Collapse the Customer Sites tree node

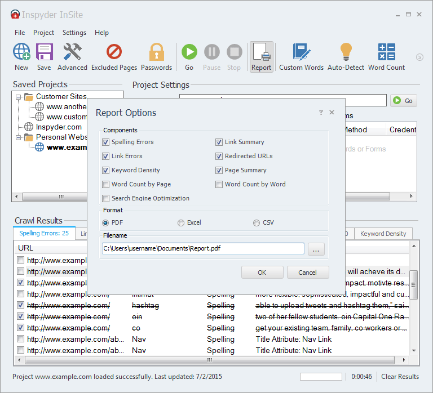(18, 97)
